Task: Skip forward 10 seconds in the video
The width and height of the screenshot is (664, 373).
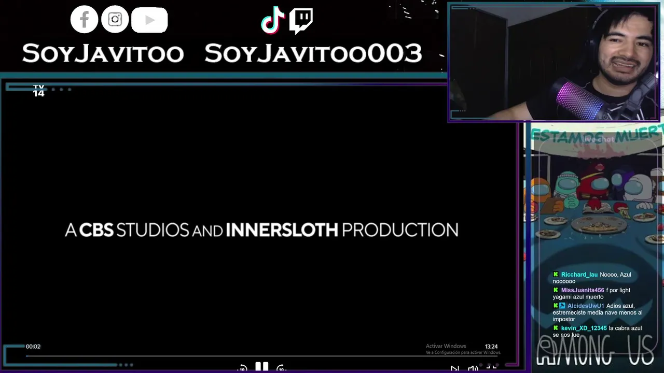Action: (x=281, y=369)
